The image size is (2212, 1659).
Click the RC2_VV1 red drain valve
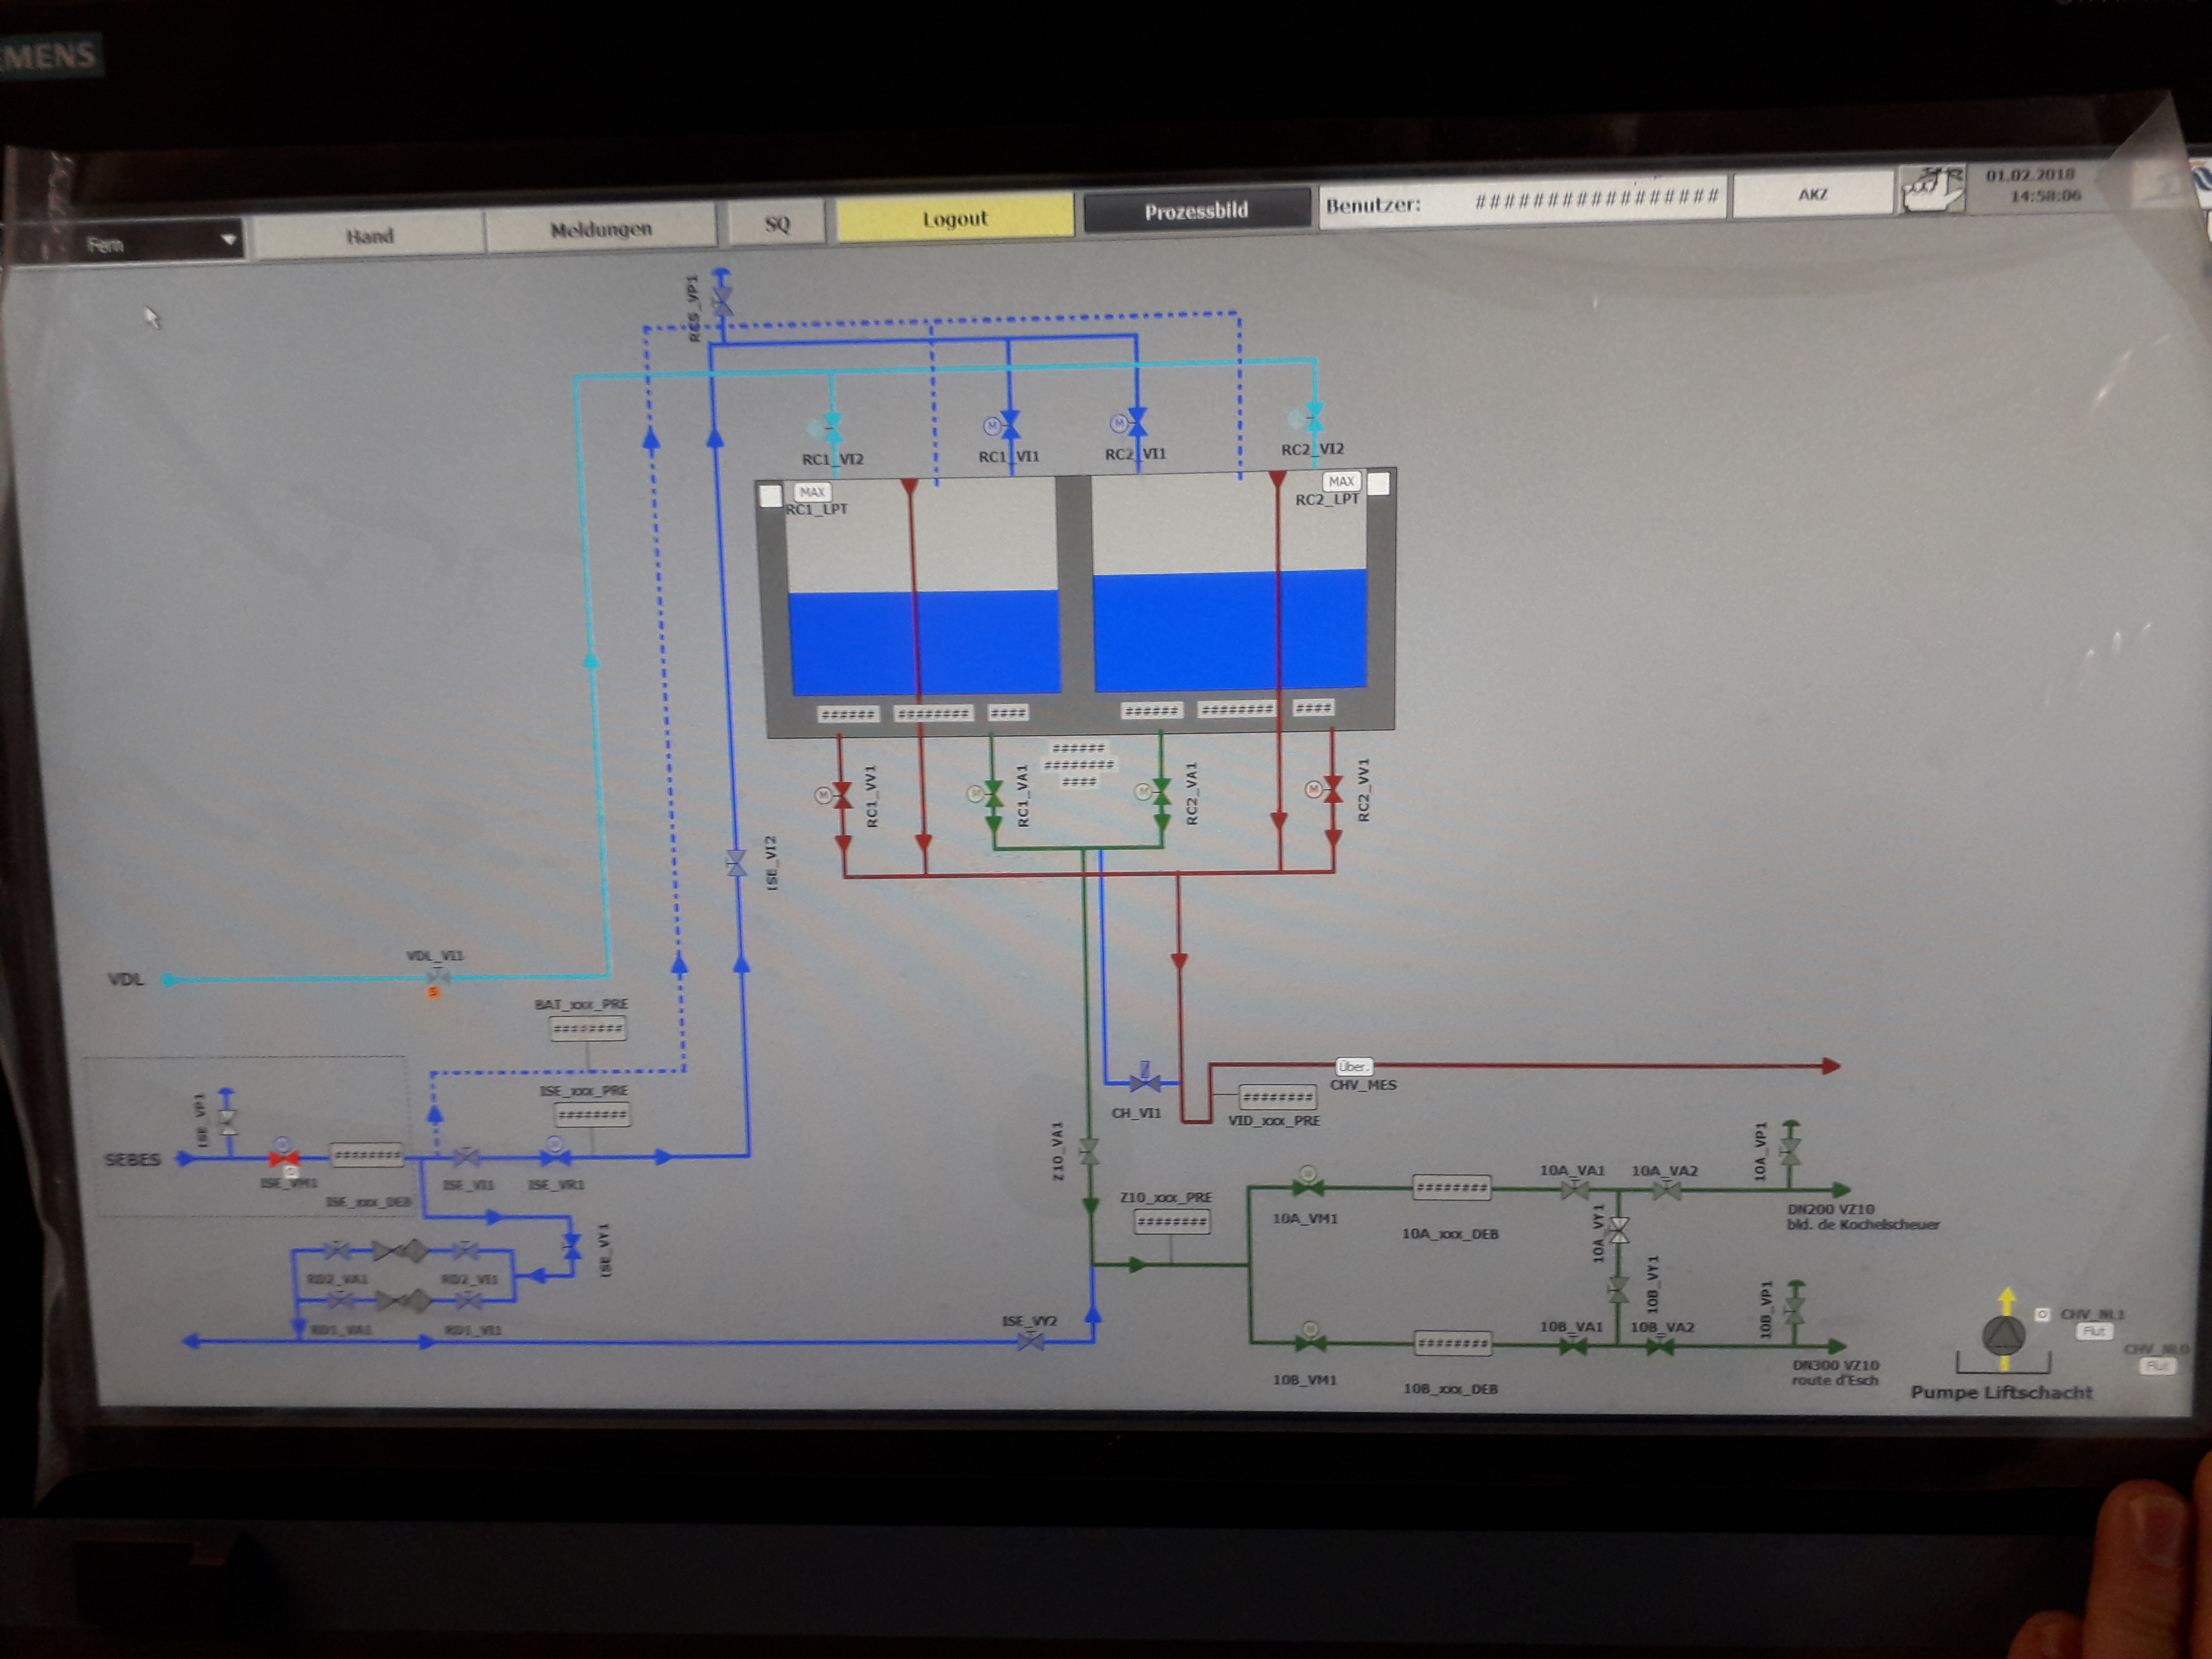tap(1332, 789)
